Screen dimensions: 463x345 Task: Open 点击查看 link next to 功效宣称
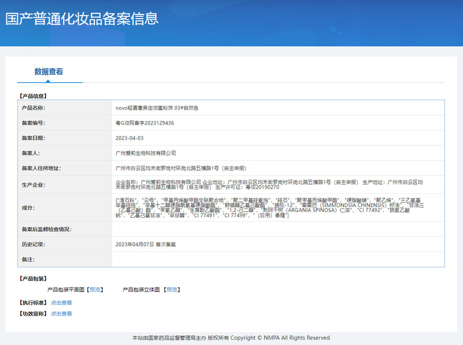(61, 314)
